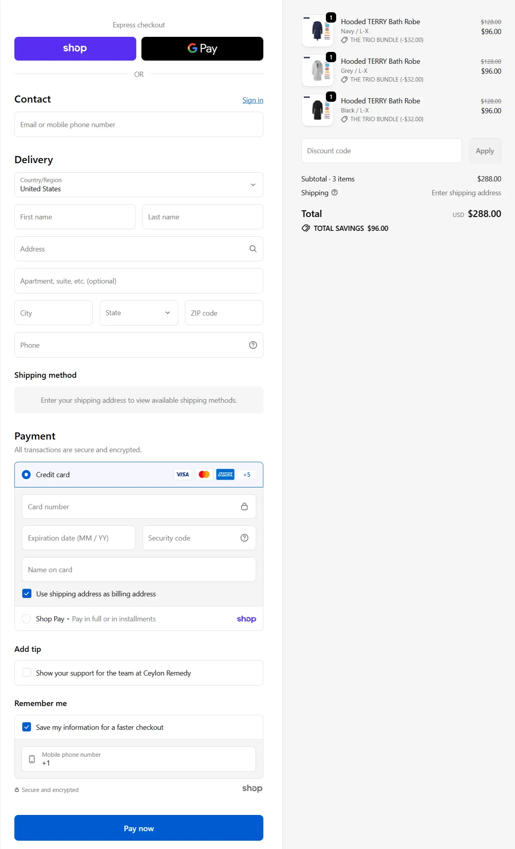Pay with the Google Pay button
This screenshot has width=515, height=849.
coord(202,49)
